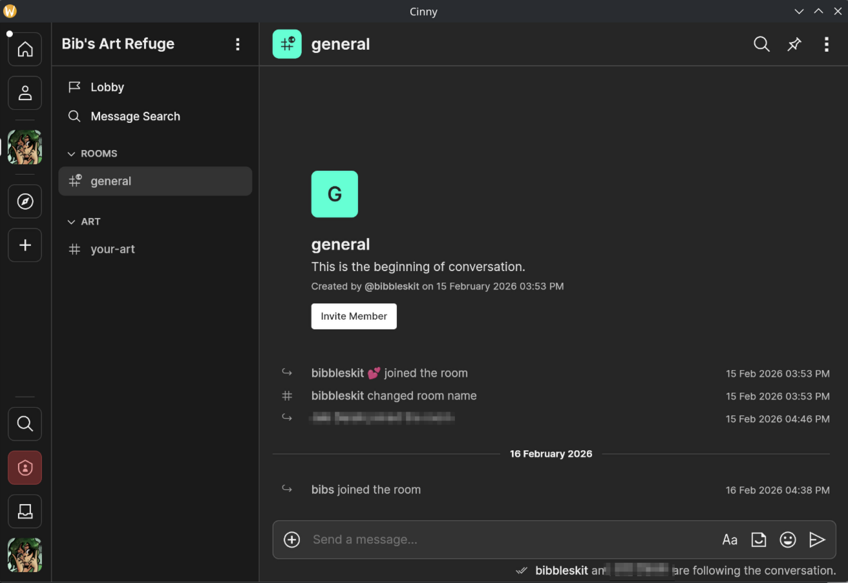The height and width of the screenshot is (583, 848).
Task: Click the Create Space plus icon
Action: [25, 245]
